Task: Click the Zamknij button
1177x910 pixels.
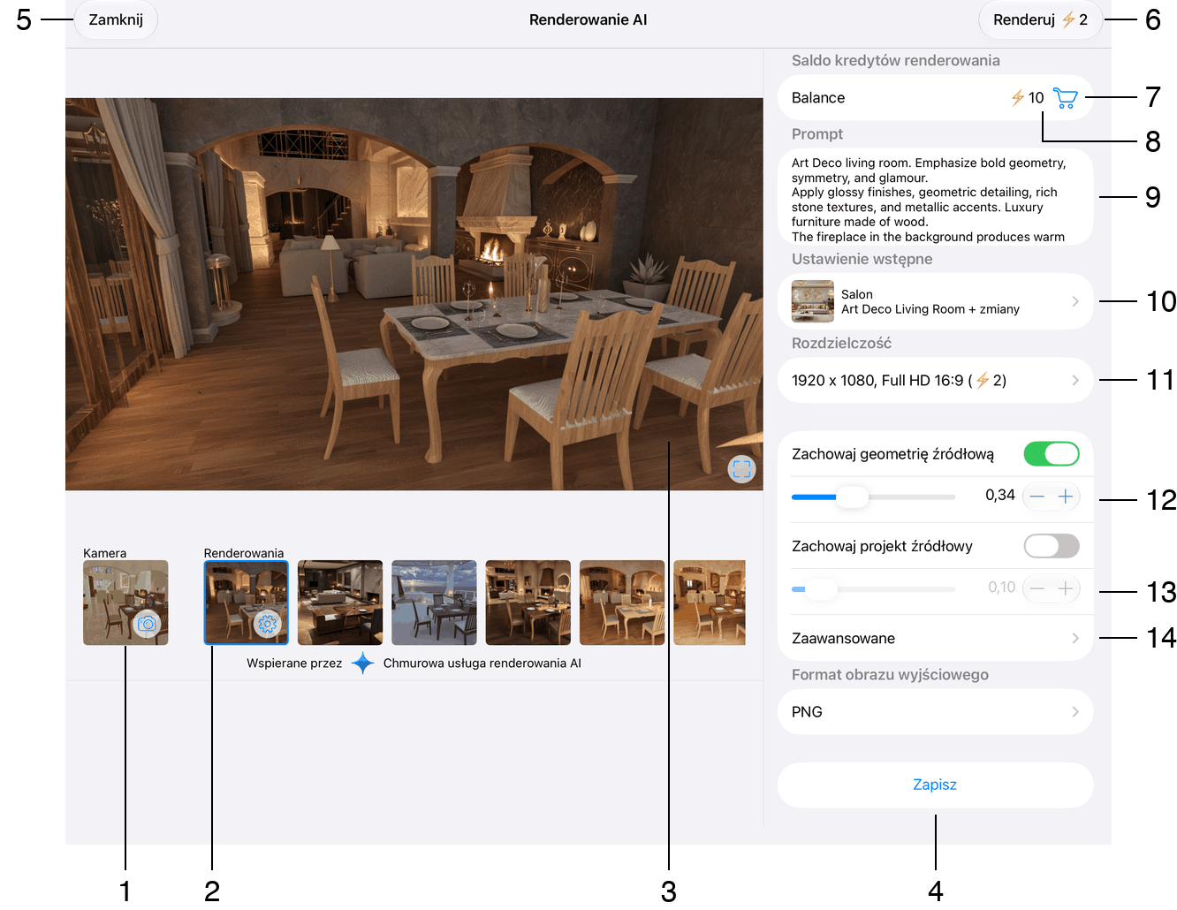Action: tap(116, 19)
